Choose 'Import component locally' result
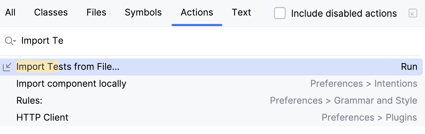 tap(211, 84)
